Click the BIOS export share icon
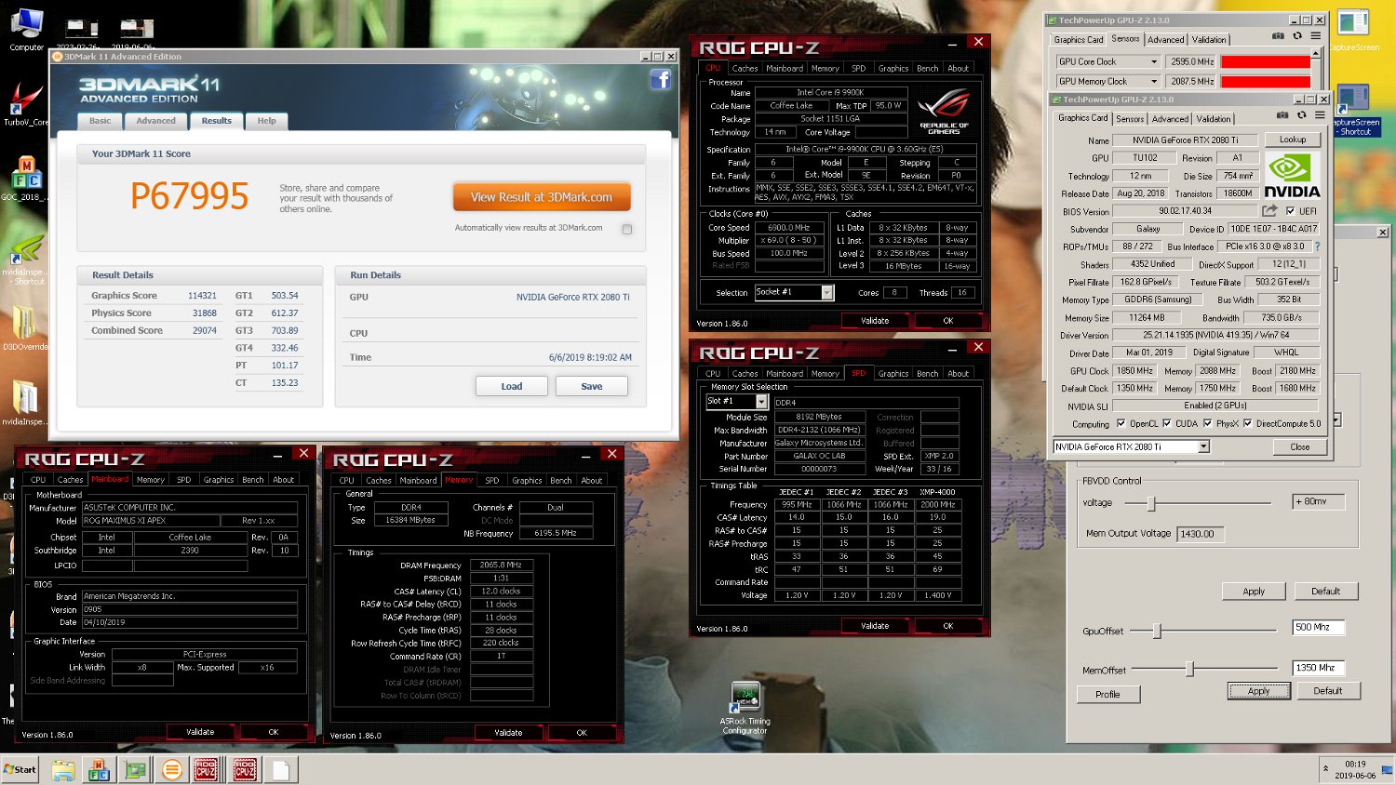This screenshot has width=1396, height=785. [1268, 211]
